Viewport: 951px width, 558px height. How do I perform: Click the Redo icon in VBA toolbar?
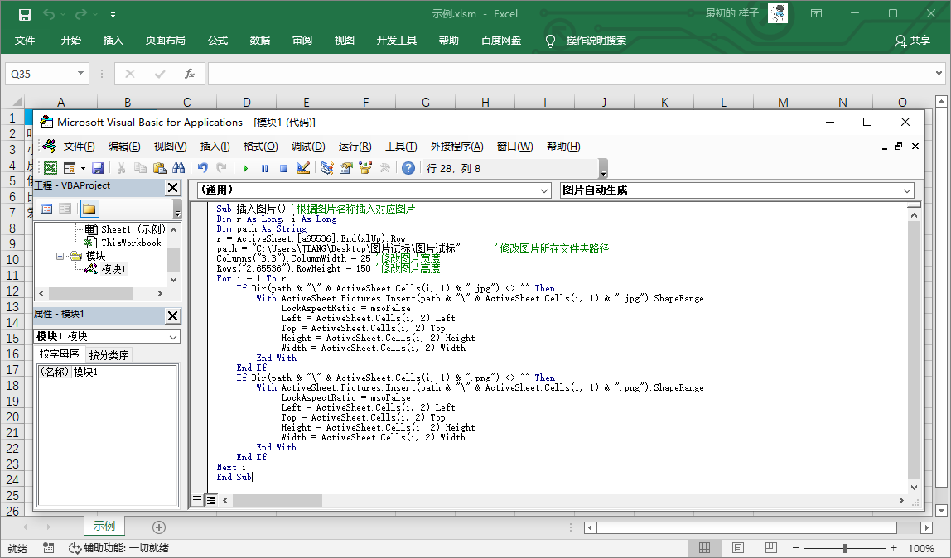click(221, 168)
